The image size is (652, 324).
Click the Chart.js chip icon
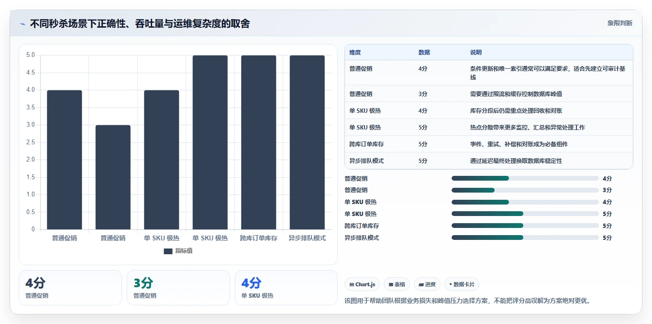pos(352,284)
